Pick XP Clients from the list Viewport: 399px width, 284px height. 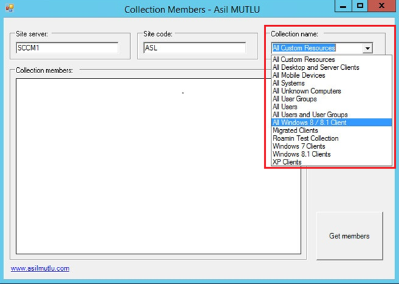point(332,162)
